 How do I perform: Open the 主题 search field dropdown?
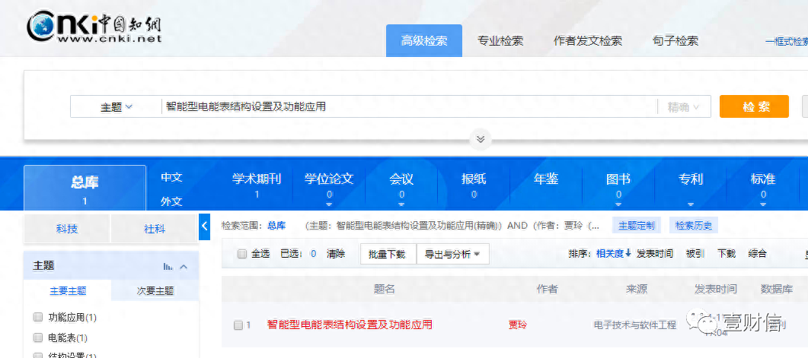coord(116,107)
